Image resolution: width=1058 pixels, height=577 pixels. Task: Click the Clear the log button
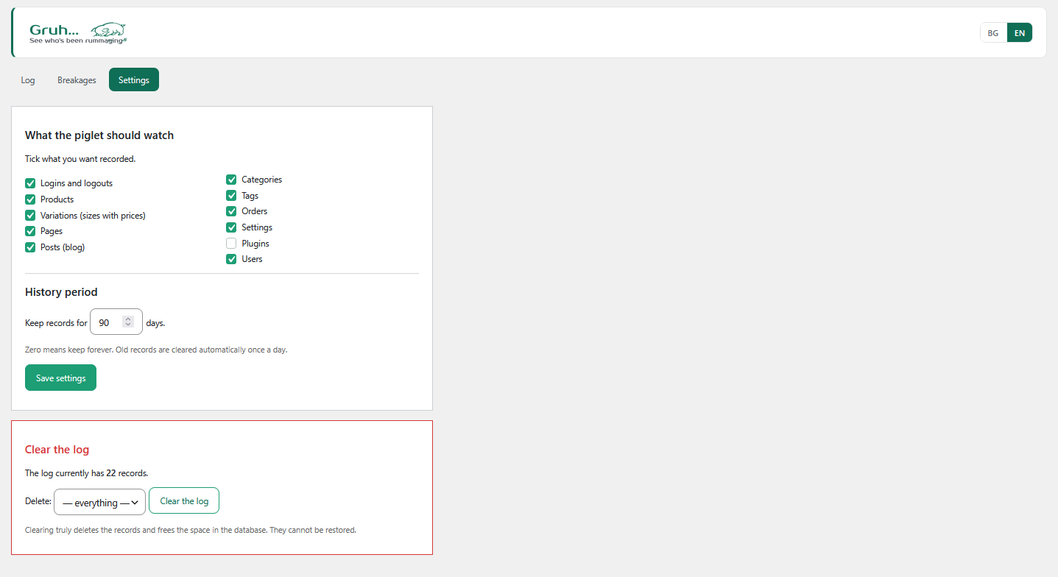click(x=184, y=501)
